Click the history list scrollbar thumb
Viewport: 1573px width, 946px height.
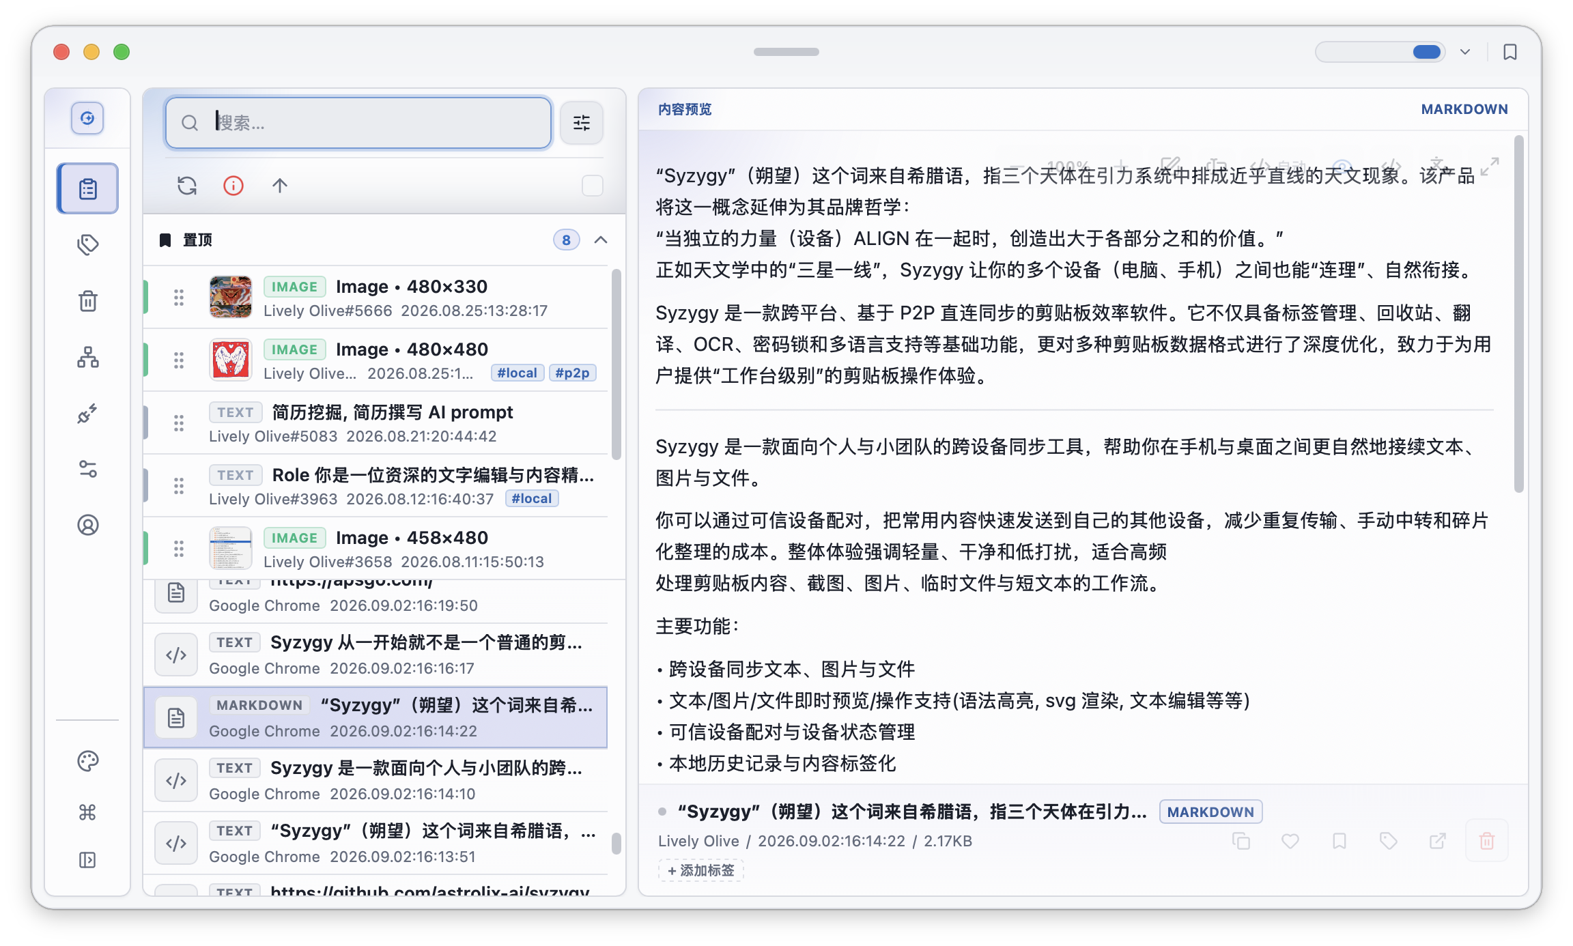617,843
